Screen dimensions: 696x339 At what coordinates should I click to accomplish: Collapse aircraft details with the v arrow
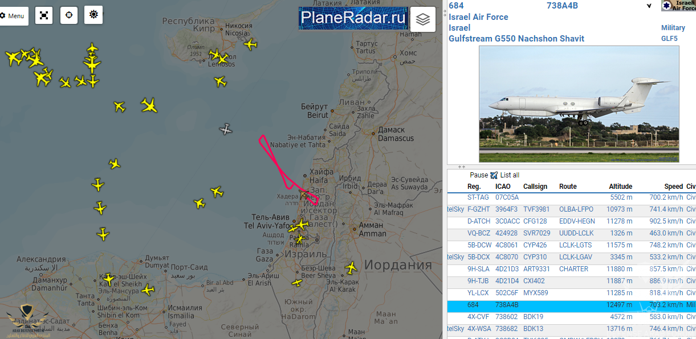(649, 6)
